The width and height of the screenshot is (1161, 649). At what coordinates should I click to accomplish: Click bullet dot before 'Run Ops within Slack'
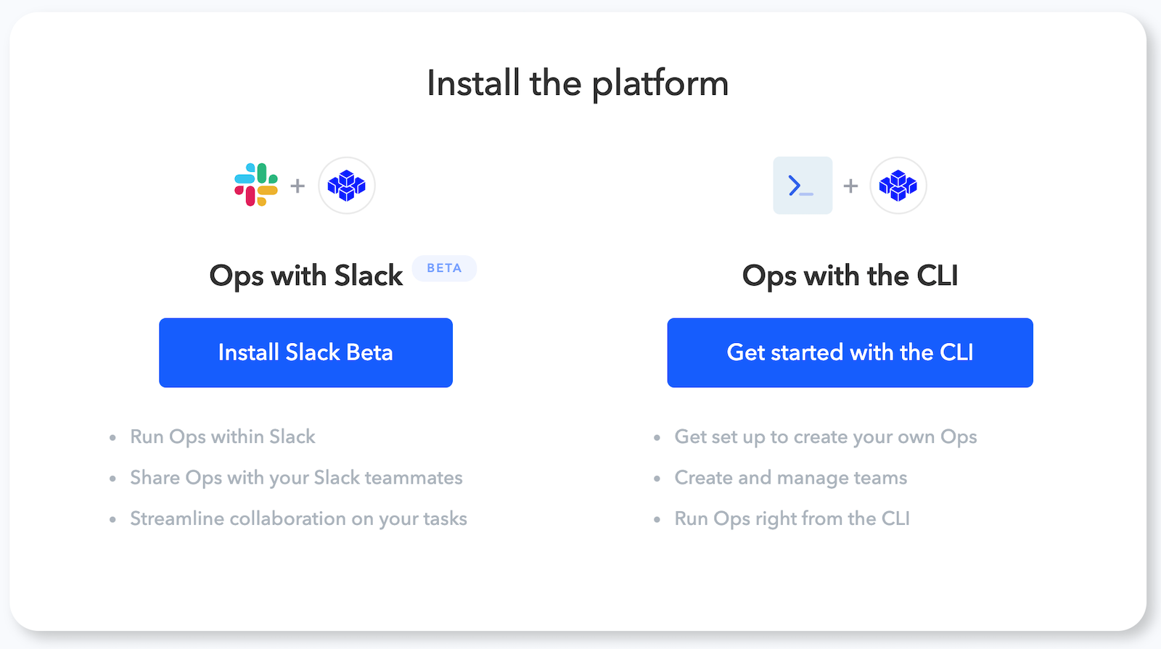112,438
